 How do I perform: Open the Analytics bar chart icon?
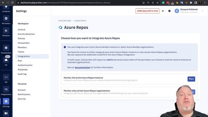click(6, 31)
